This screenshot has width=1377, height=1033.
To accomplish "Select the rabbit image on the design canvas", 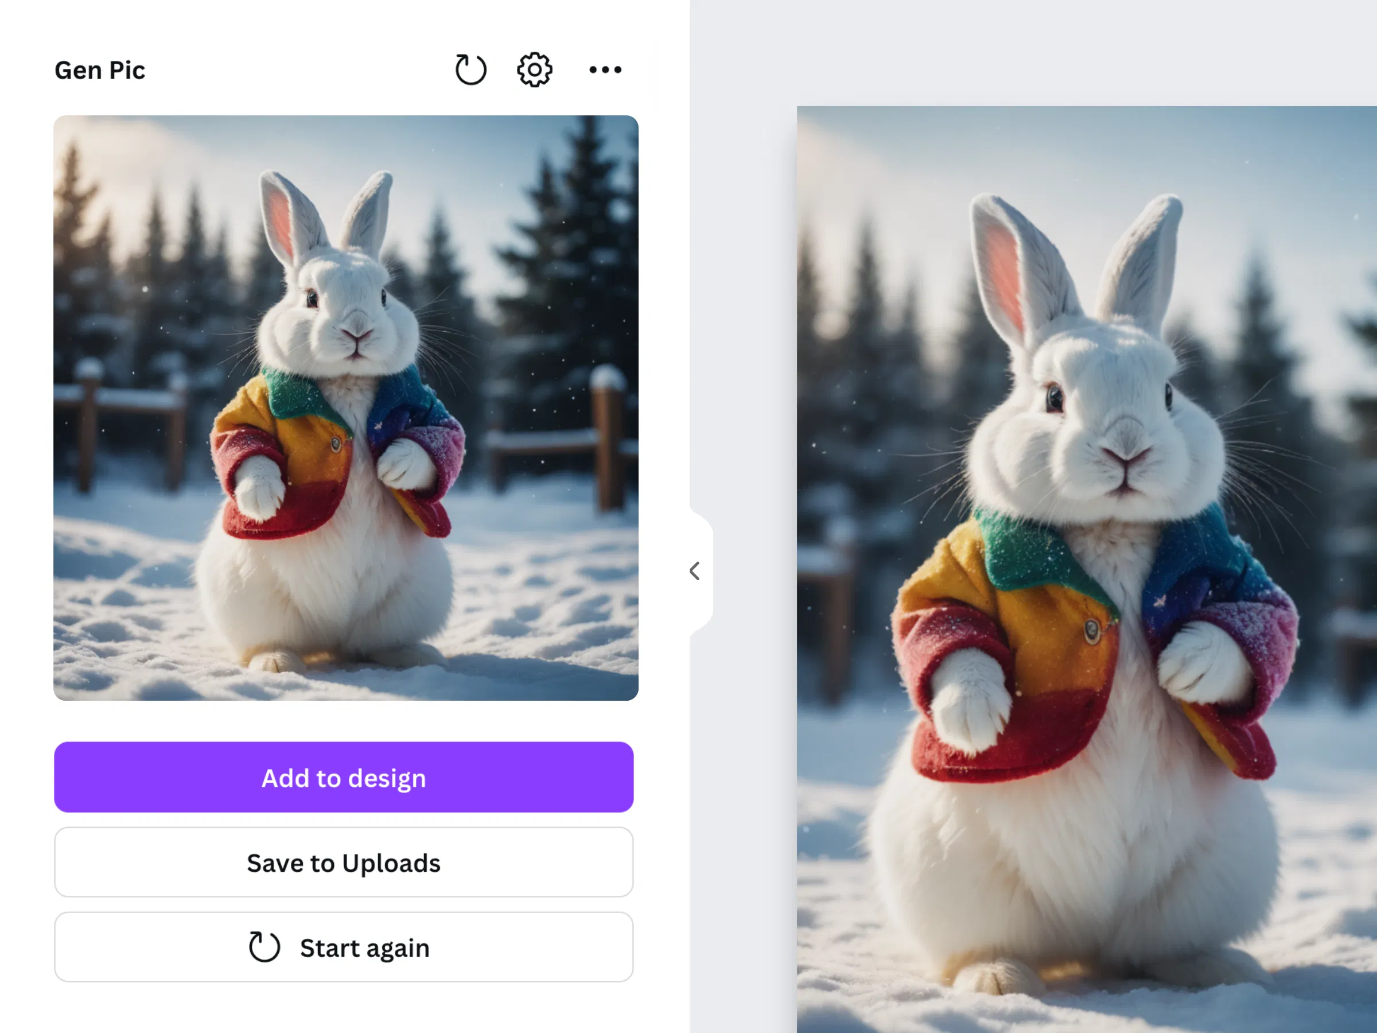I will (1087, 569).
